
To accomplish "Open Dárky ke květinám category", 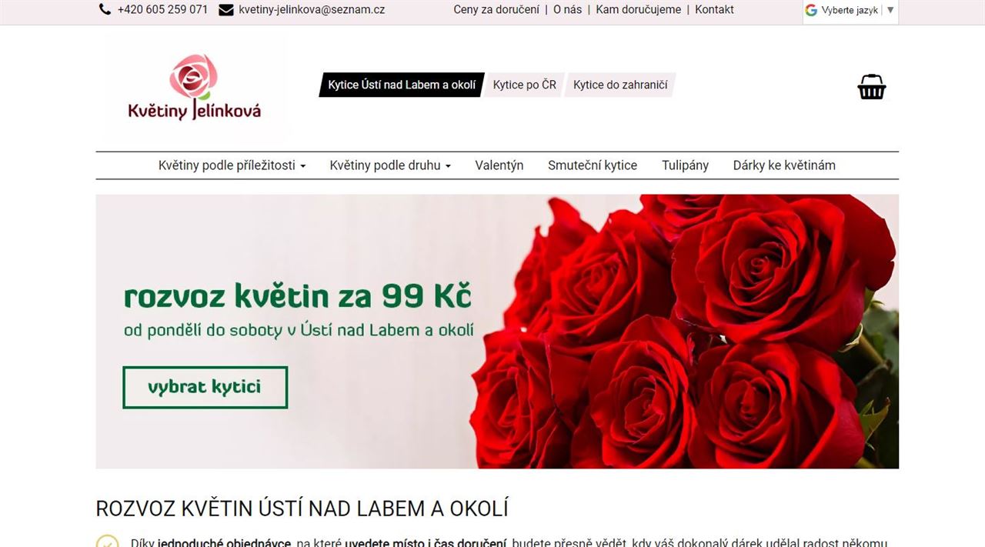I will tap(784, 165).
